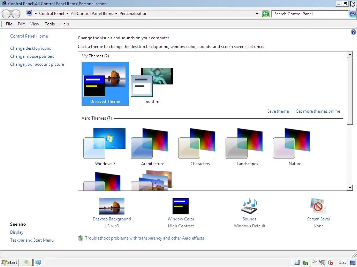Screen dimensions: 357x267
Task: Open the Start menu
Action: [x=9, y=262]
